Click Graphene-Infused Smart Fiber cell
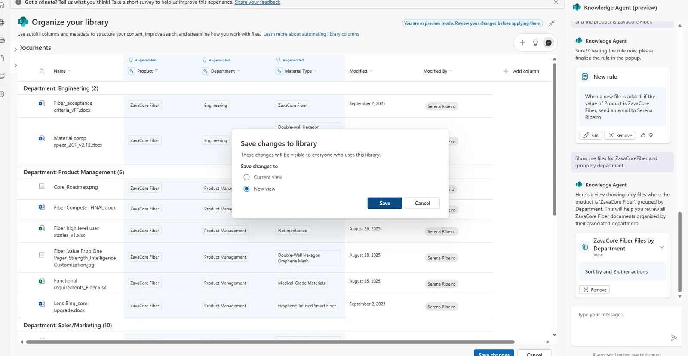The image size is (688, 356). coord(307,306)
